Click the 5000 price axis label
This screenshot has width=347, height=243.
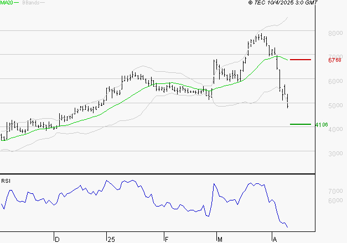tap(335, 105)
